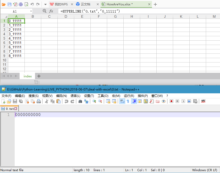Click Notepad++ find binoculars icon
This screenshot has width=220, height=173.
[x=80, y=101]
